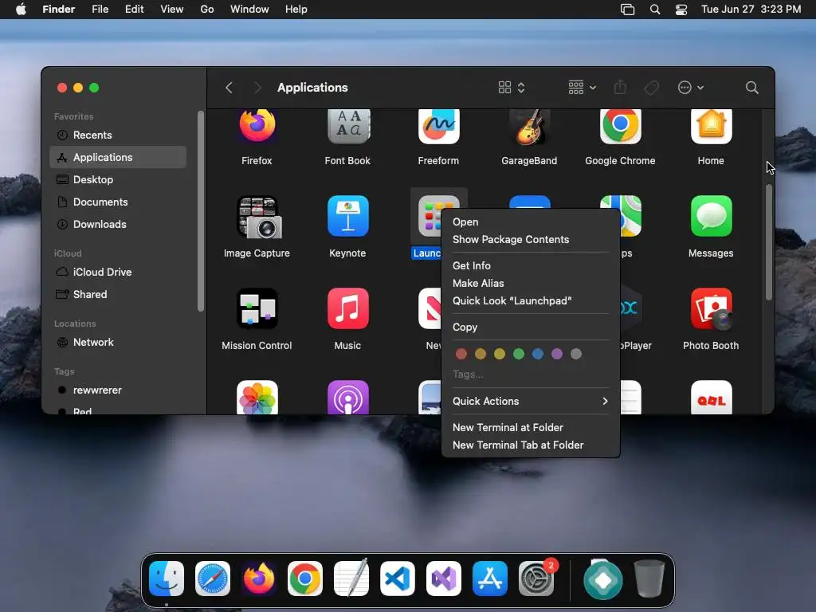Open Downloads in the sidebar
The height and width of the screenshot is (612, 816).
click(x=118, y=224)
